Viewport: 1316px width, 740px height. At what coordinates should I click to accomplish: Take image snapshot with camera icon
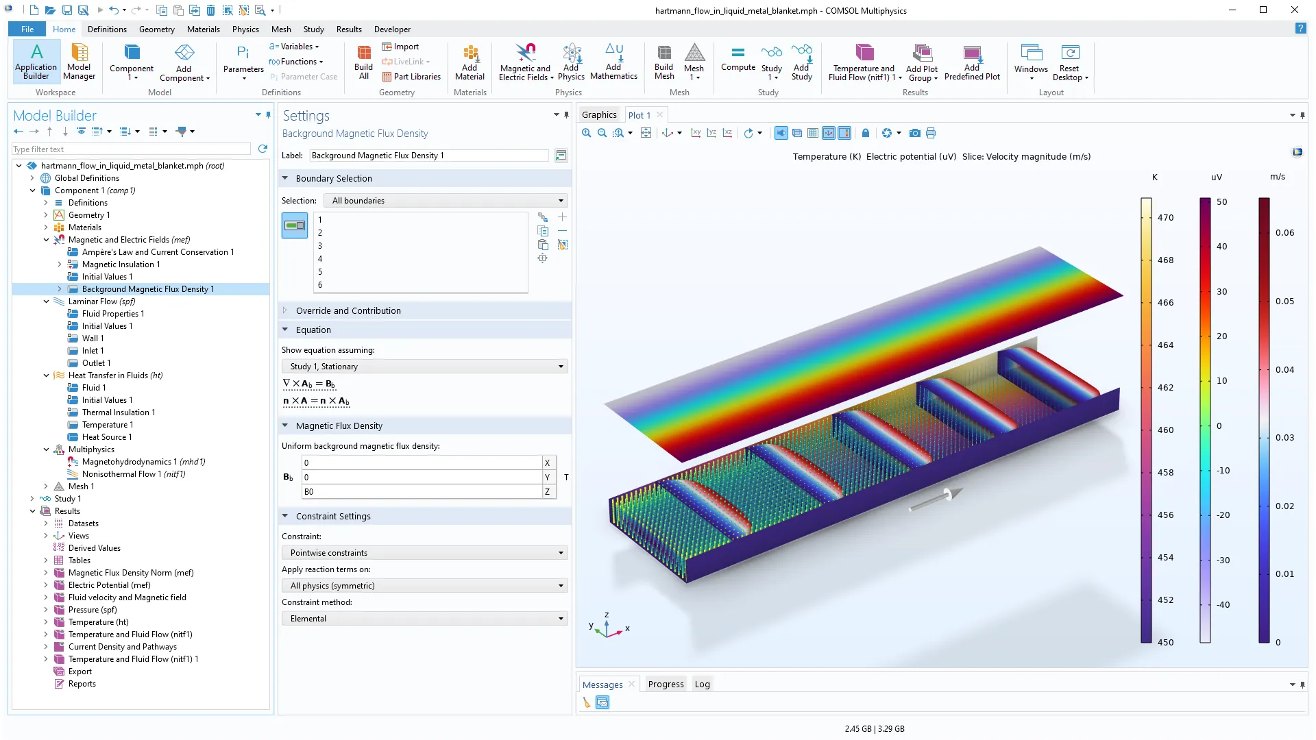[914, 133]
